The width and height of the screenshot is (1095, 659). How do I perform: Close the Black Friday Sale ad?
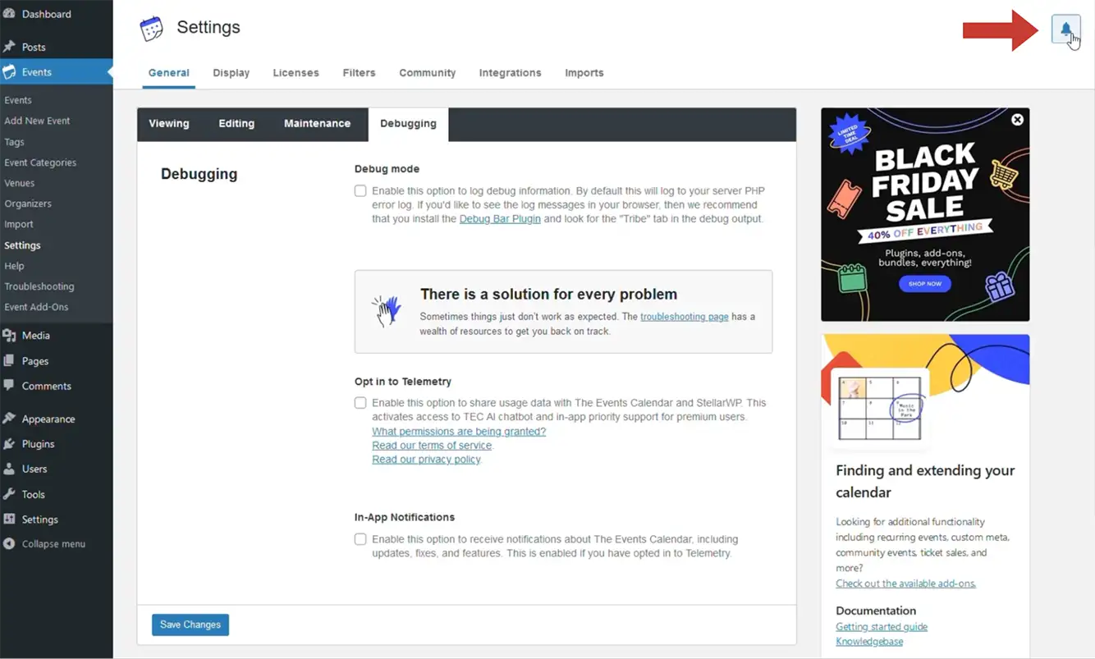point(1017,120)
